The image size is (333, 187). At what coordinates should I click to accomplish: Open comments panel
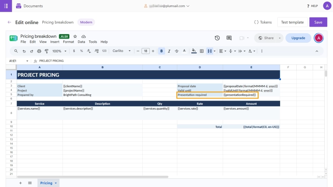click(x=229, y=38)
